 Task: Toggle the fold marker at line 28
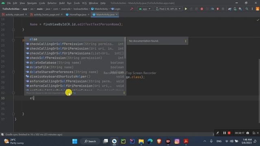coord(13,72)
